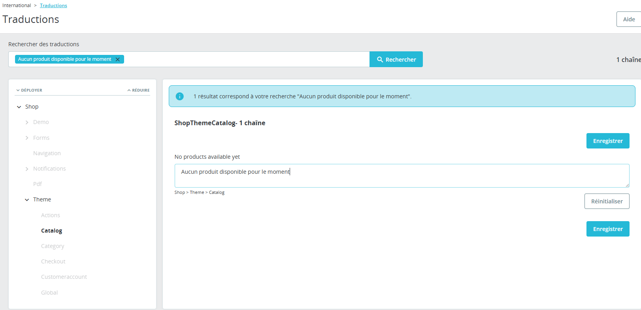This screenshot has height=310, width=641.
Task: Open the Customeraccount item under Theme
Action: point(64,277)
